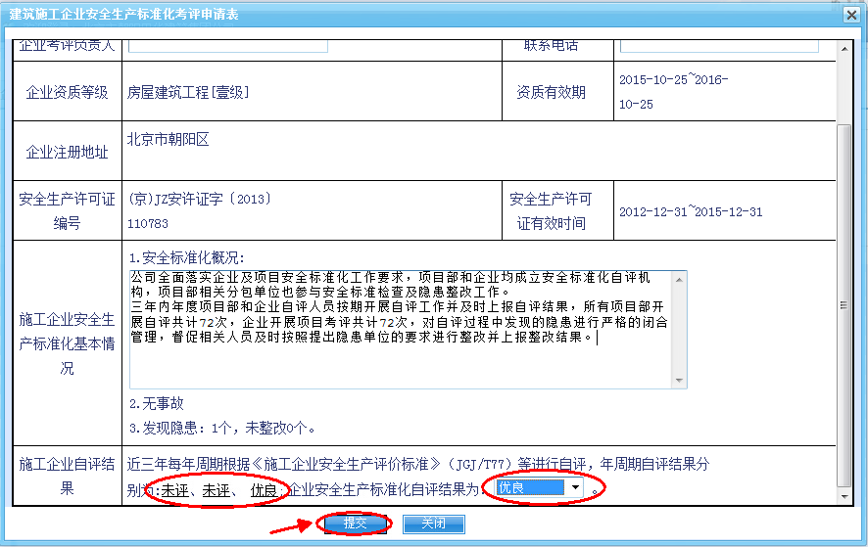
Task: Click the 资质有效期 date range value
Action: (672, 91)
